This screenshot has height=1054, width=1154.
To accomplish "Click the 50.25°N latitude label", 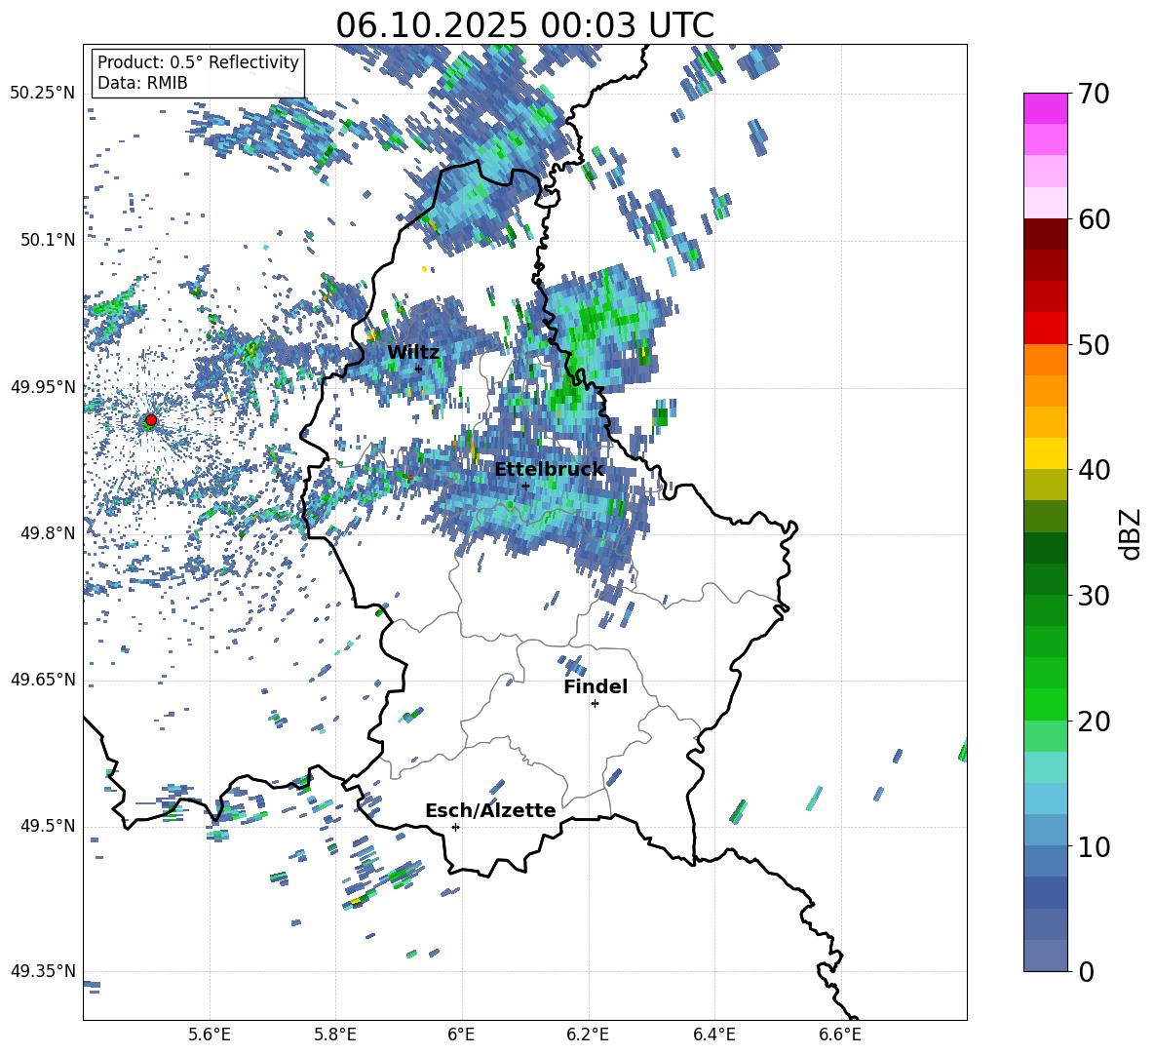I will [x=43, y=94].
